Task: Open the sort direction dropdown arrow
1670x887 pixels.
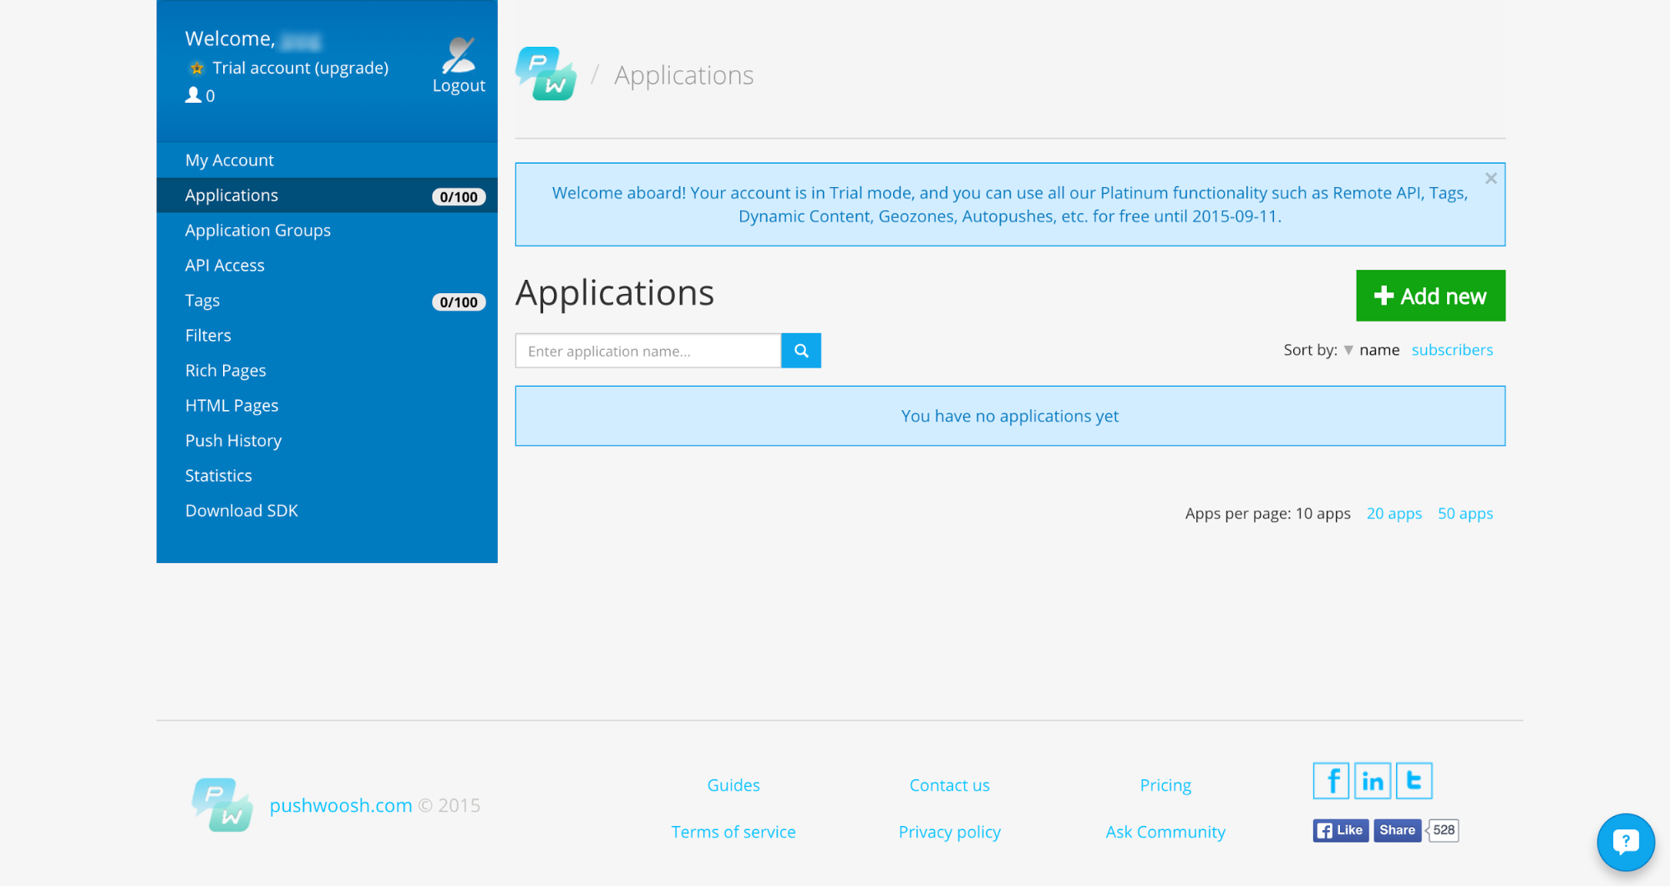Action: coord(1348,350)
